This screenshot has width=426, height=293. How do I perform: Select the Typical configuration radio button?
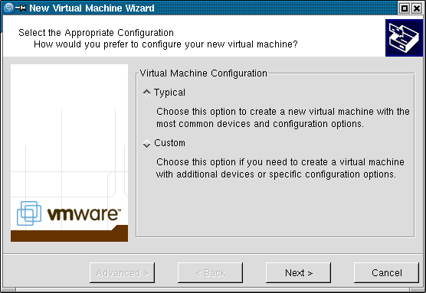pyautogui.click(x=146, y=93)
